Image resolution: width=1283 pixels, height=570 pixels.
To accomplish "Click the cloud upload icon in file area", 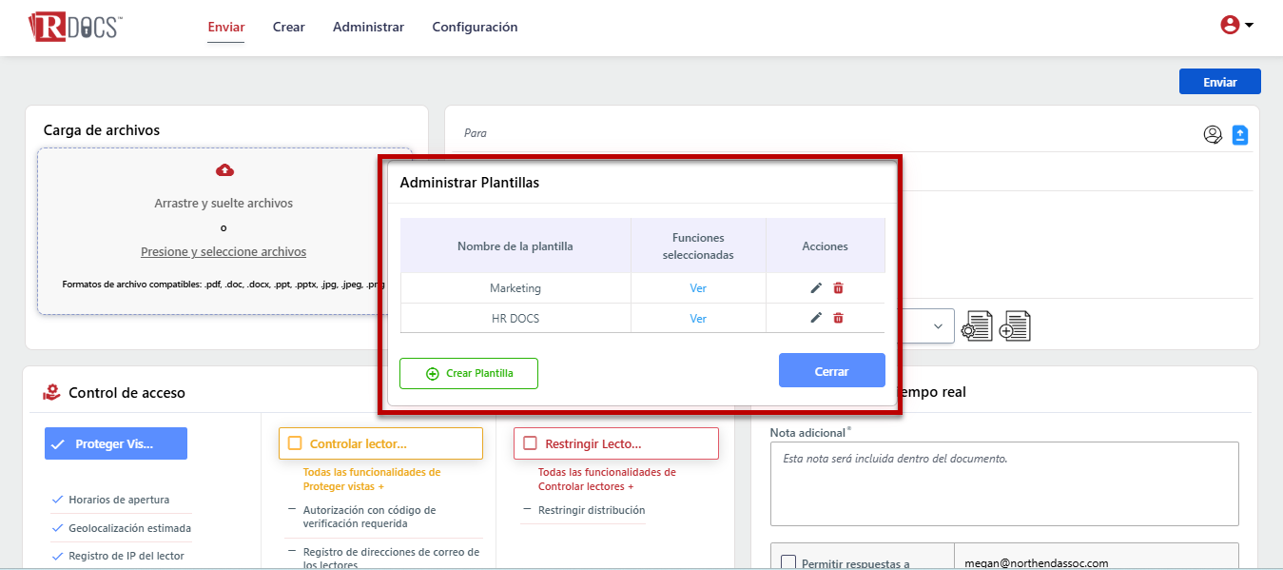I will 224,170.
